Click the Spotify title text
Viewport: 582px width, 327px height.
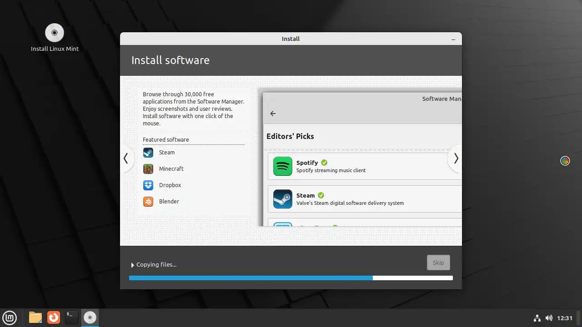[x=307, y=163]
